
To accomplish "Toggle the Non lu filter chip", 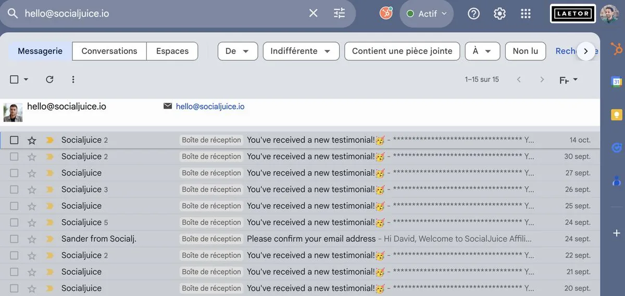I will (526, 51).
